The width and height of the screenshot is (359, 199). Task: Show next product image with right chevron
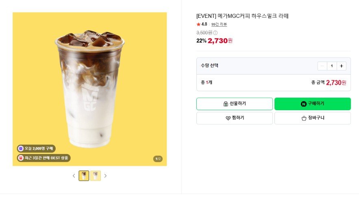pos(105,176)
